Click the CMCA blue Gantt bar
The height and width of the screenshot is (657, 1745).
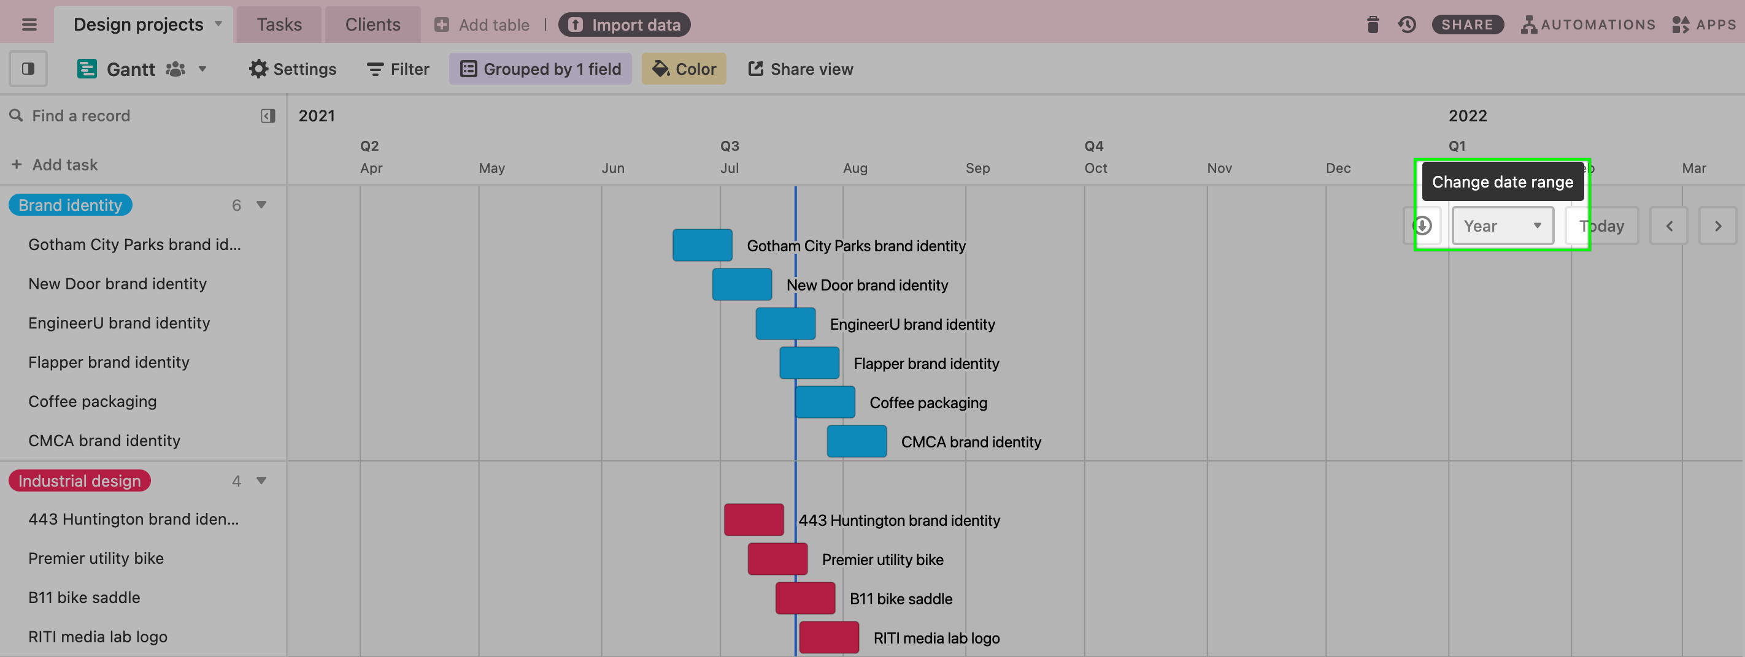pyautogui.click(x=857, y=441)
